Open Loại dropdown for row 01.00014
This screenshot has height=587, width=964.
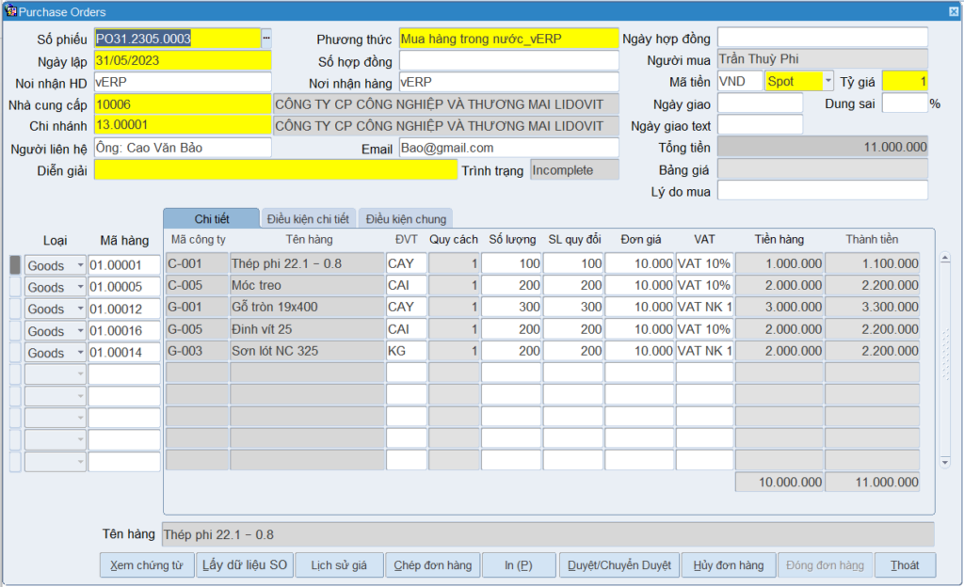[80, 353]
